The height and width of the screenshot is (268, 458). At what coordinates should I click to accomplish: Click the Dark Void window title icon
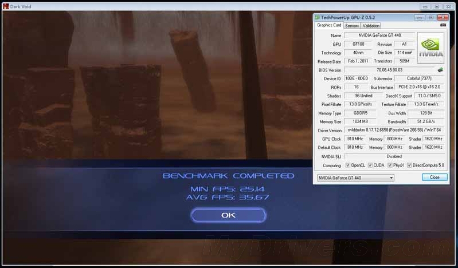point(6,6)
